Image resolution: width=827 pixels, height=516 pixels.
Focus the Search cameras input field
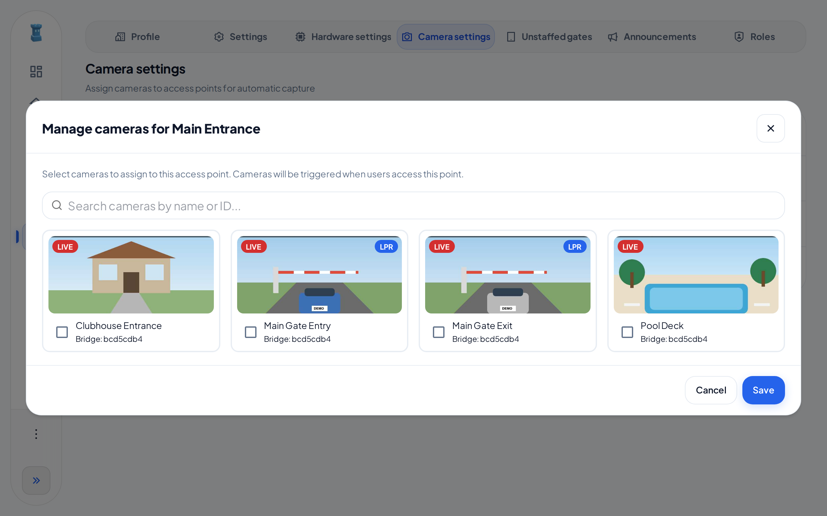pyautogui.click(x=413, y=205)
